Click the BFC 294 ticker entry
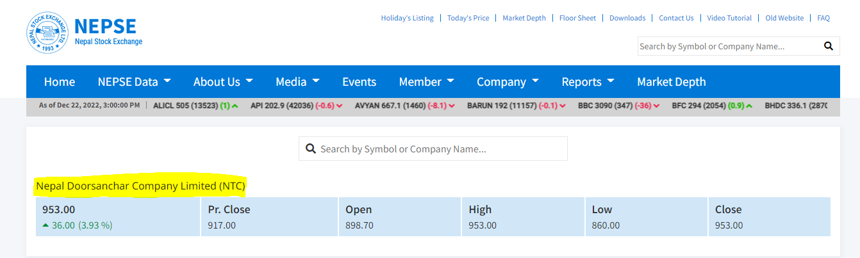The width and height of the screenshot is (860, 258). pyautogui.click(x=711, y=106)
